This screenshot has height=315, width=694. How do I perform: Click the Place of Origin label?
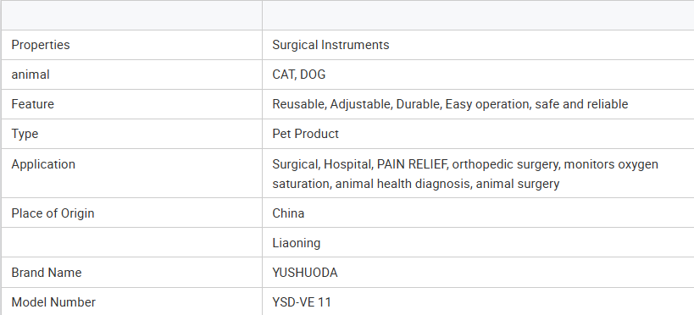53,213
